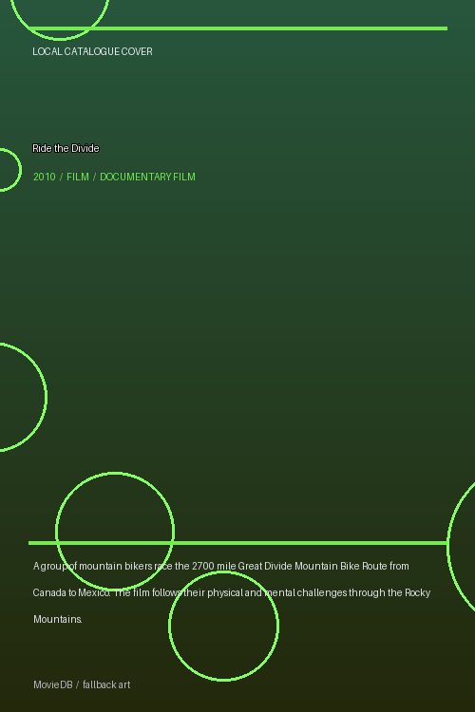The image size is (475, 712).
Task: Click the description line starting "A group of"
Action: [x=221, y=566]
